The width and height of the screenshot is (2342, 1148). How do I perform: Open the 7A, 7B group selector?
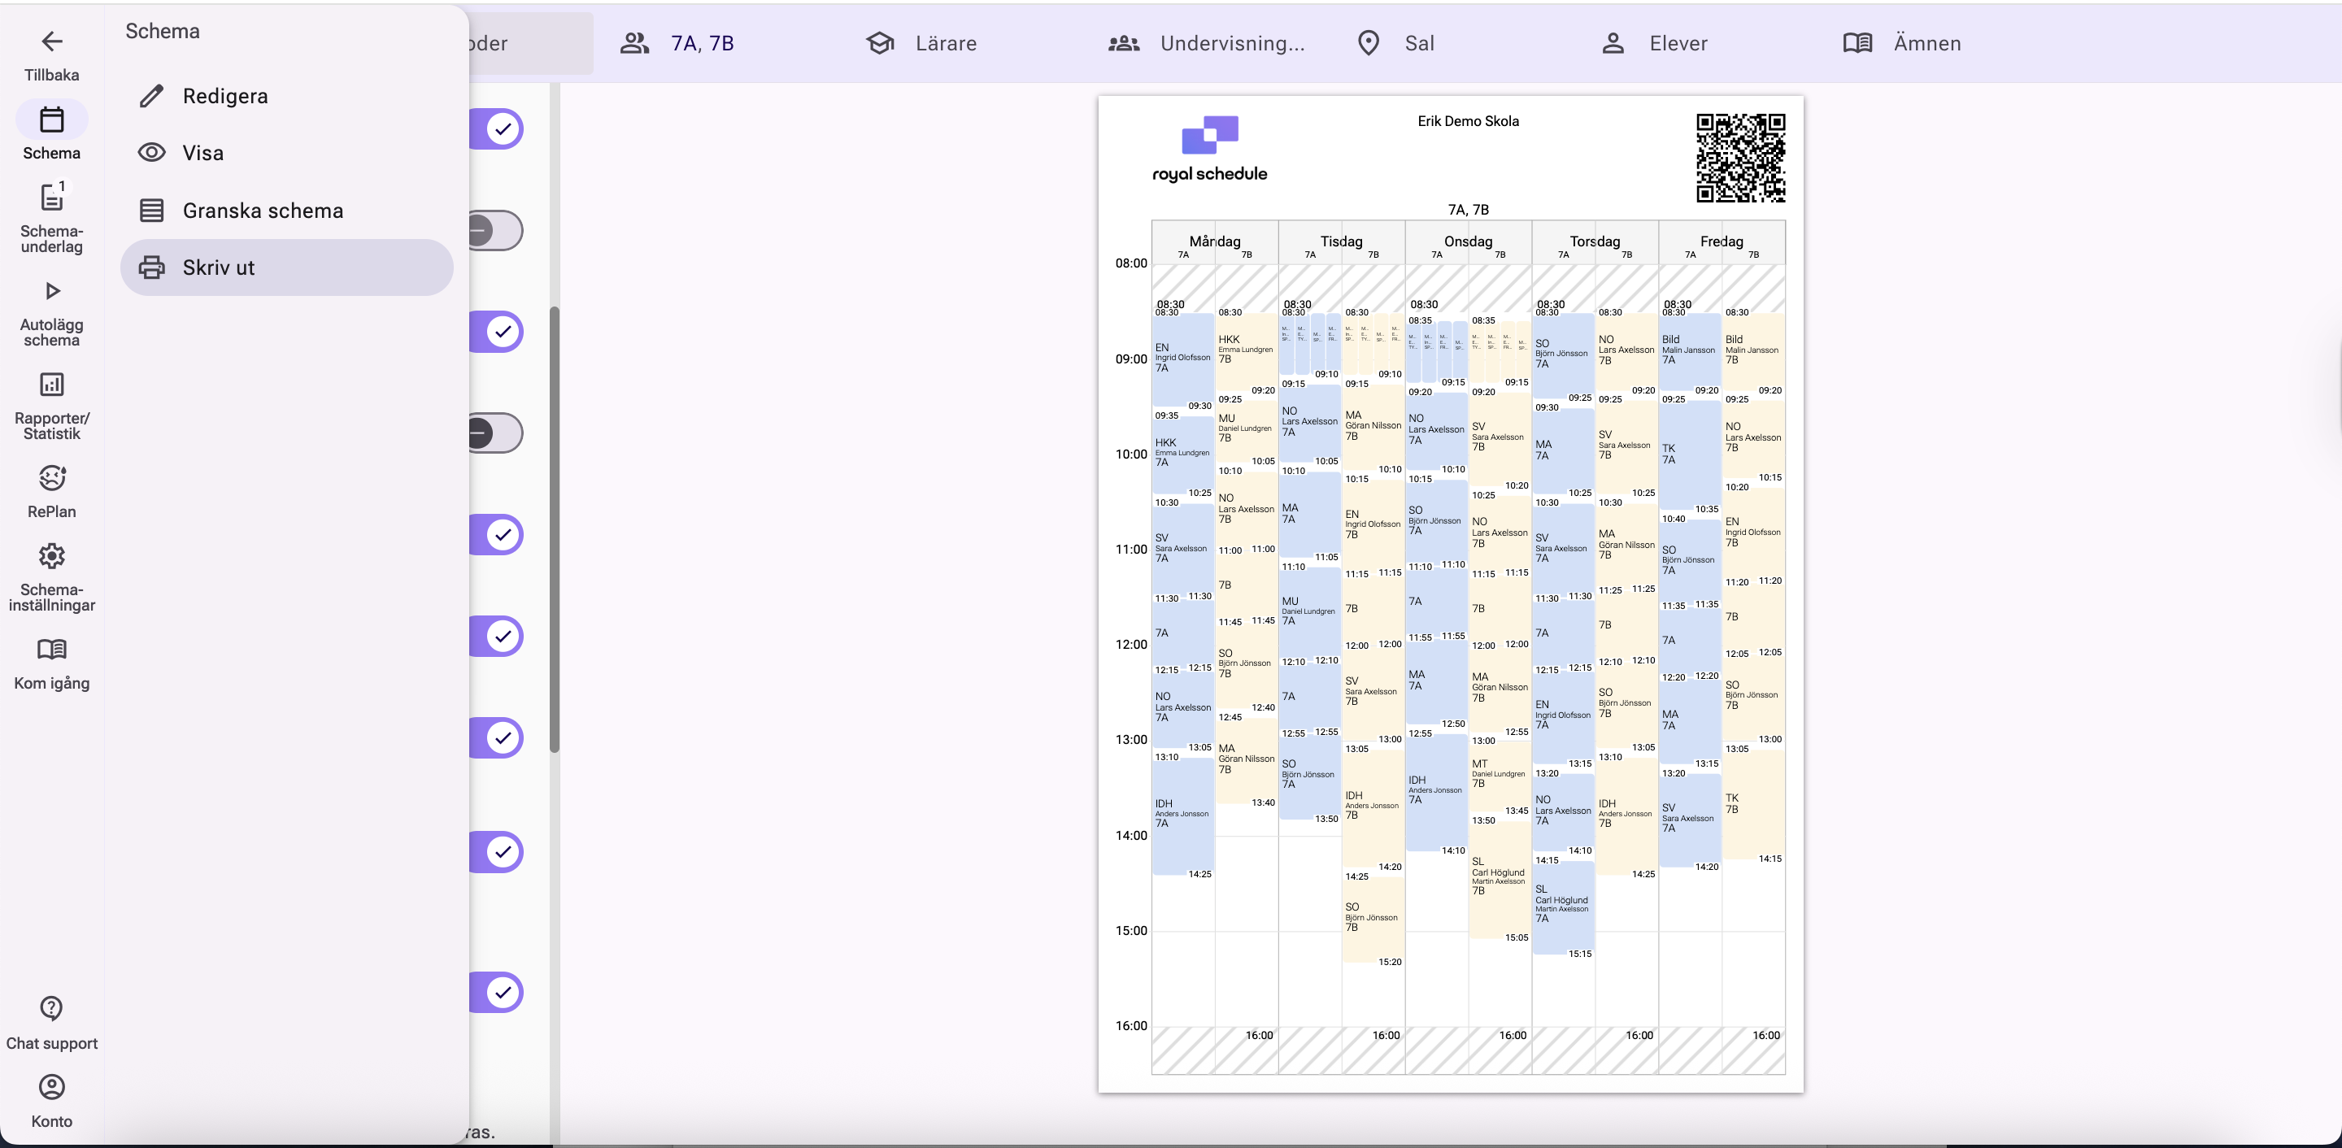click(x=700, y=44)
